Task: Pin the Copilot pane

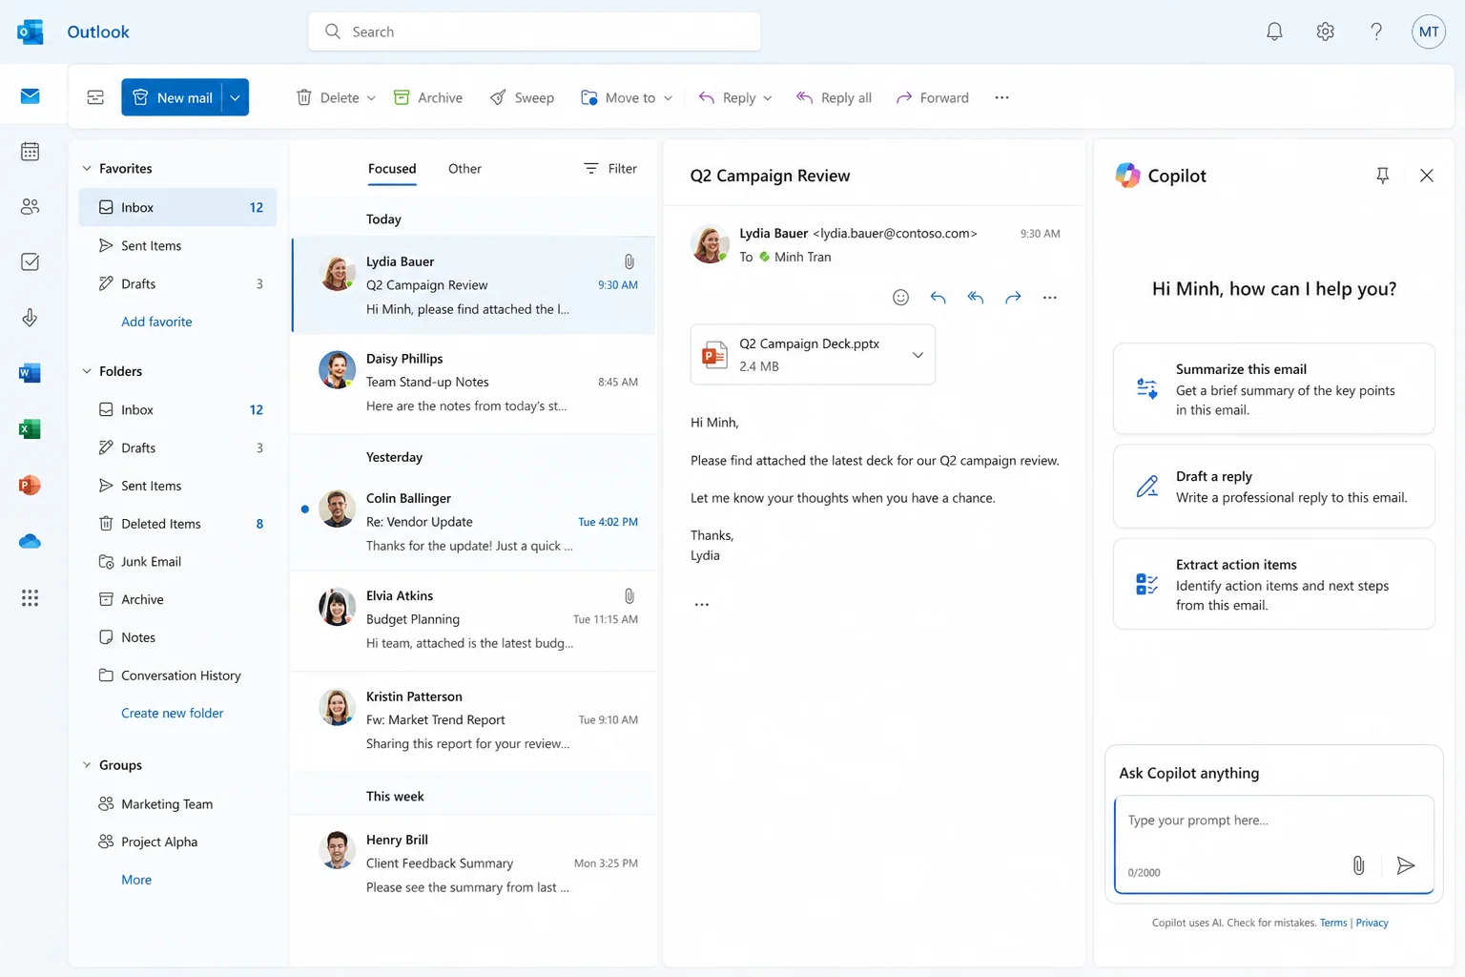Action: pyautogui.click(x=1382, y=176)
